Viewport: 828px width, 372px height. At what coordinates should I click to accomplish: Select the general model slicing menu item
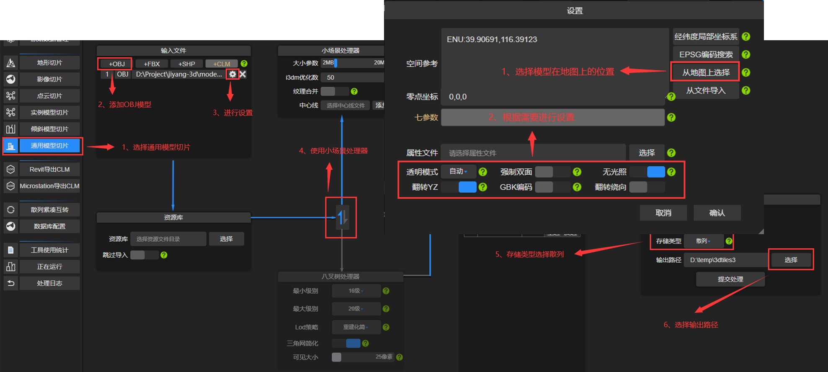[x=49, y=146]
